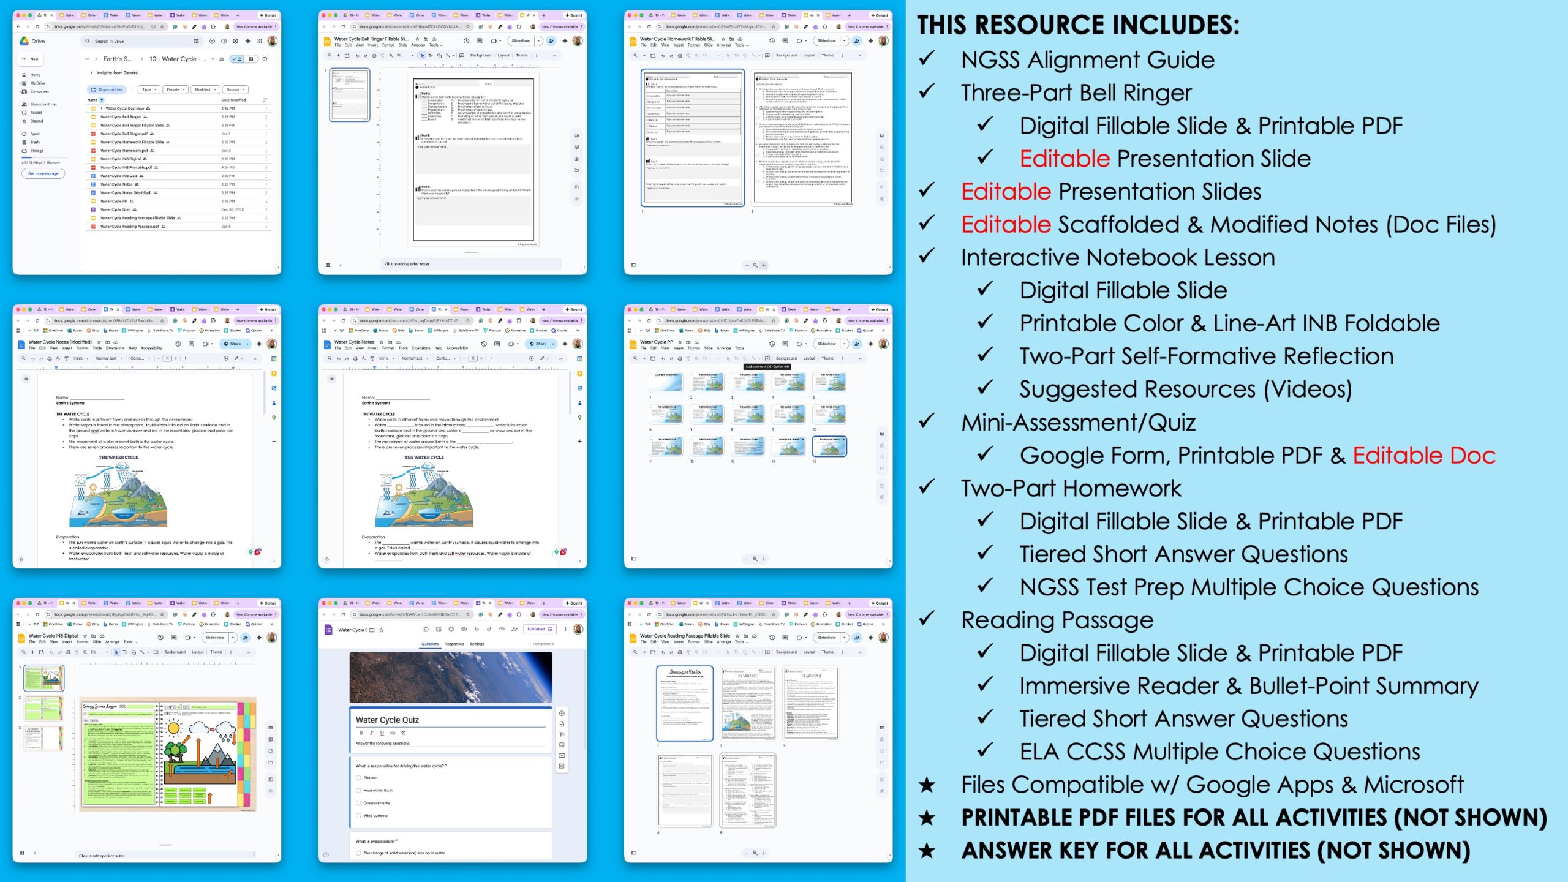The image size is (1568, 882).
Task: Open version history in Water Cycle Notes
Action: point(484,344)
